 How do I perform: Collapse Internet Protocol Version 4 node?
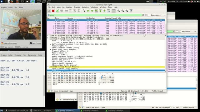point(48,39)
